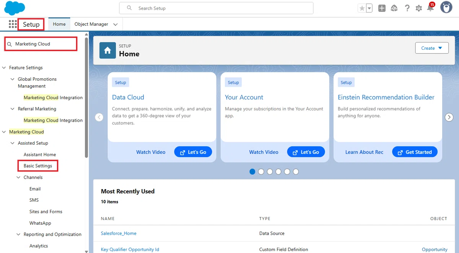Click the sidebar vertical scrollbar

tap(86, 98)
